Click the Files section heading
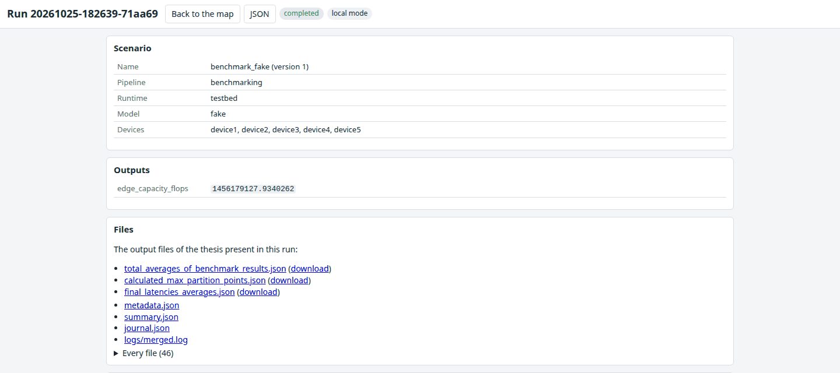This screenshot has height=373, width=840. pyautogui.click(x=124, y=230)
